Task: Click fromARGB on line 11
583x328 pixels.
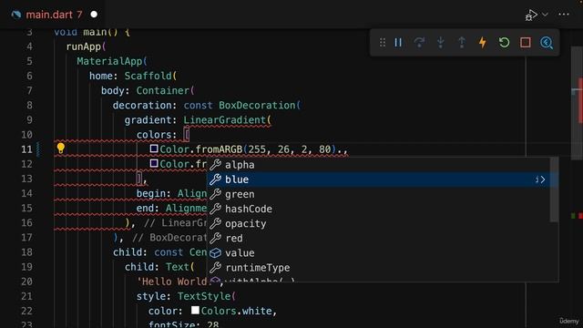Action: (219, 149)
